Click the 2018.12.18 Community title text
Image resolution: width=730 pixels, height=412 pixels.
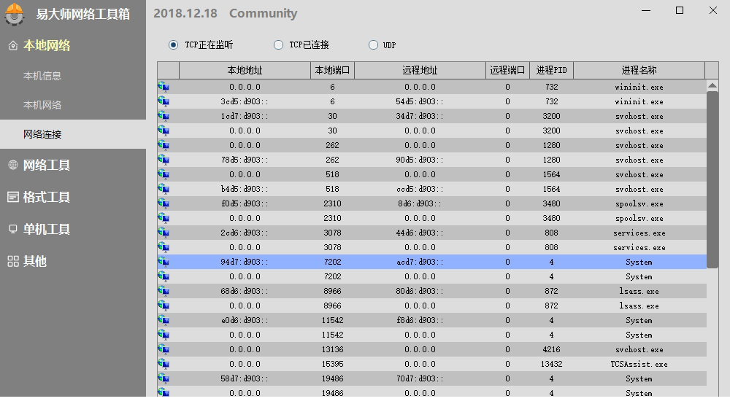point(226,13)
